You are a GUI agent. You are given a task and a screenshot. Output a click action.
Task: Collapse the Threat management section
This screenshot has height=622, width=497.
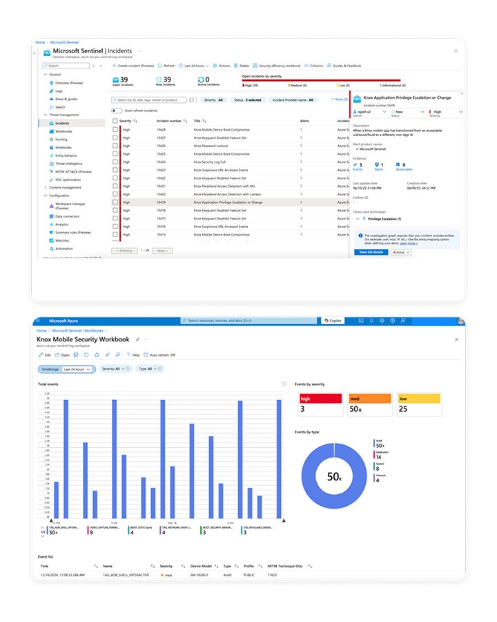[x=46, y=115]
